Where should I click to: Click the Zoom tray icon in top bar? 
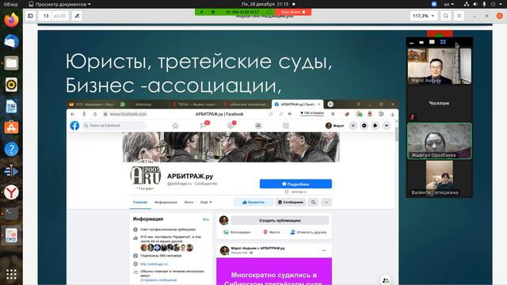434,4
